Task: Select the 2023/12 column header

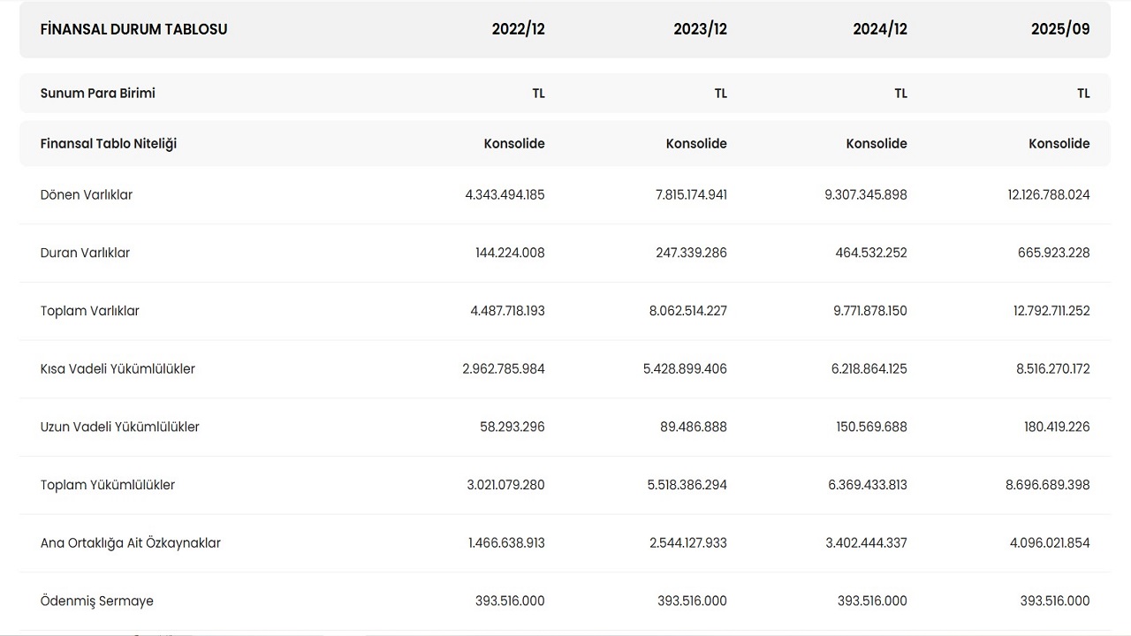Action: pyautogui.click(x=700, y=29)
